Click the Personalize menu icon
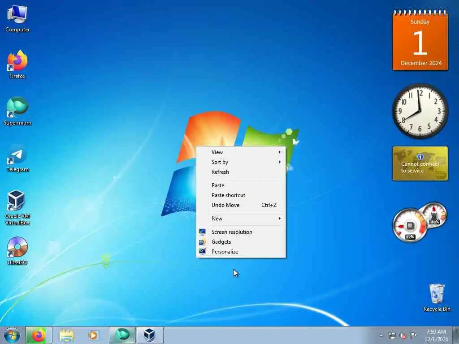Screen dimensions: 459x344 click(202, 252)
